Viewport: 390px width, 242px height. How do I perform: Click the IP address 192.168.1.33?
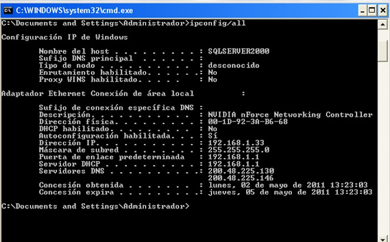[236, 143]
